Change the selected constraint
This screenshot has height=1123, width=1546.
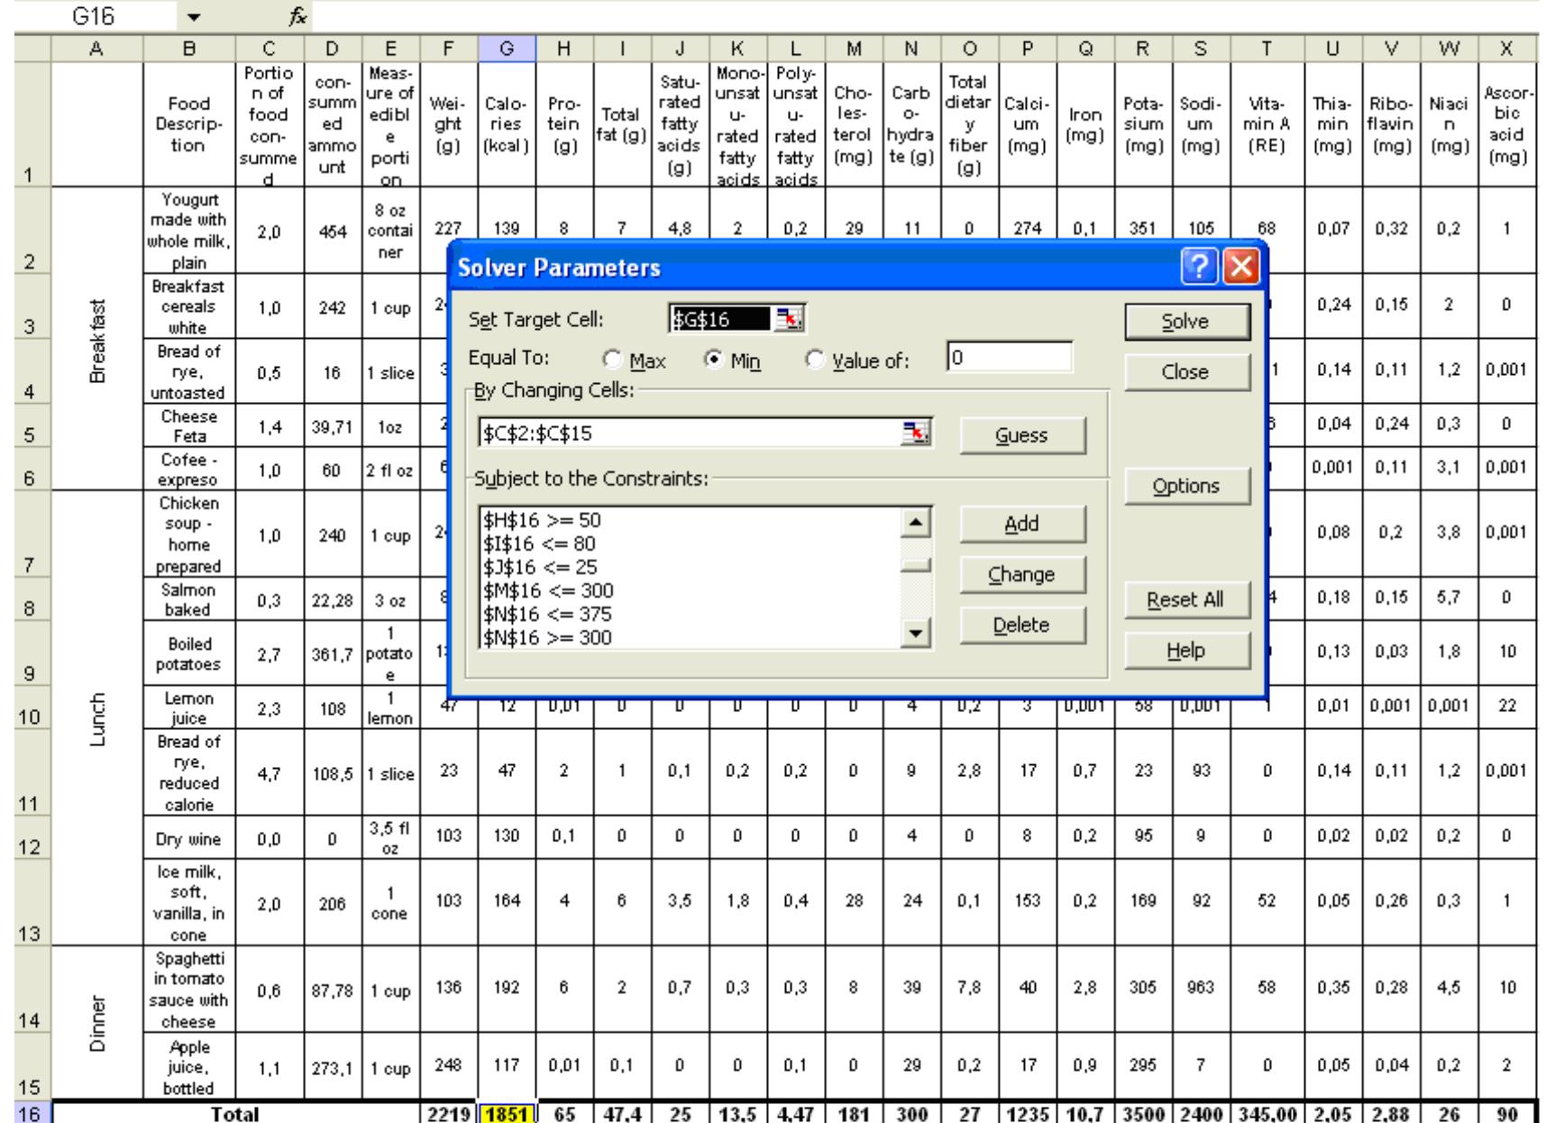(1022, 574)
